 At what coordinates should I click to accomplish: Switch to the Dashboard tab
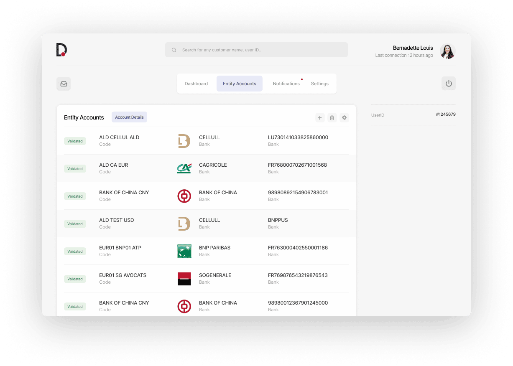pyautogui.click(x=196, y=84)
